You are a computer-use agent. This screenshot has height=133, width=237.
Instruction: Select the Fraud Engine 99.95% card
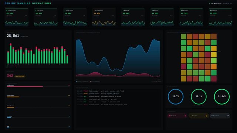[x=220, y=17]
